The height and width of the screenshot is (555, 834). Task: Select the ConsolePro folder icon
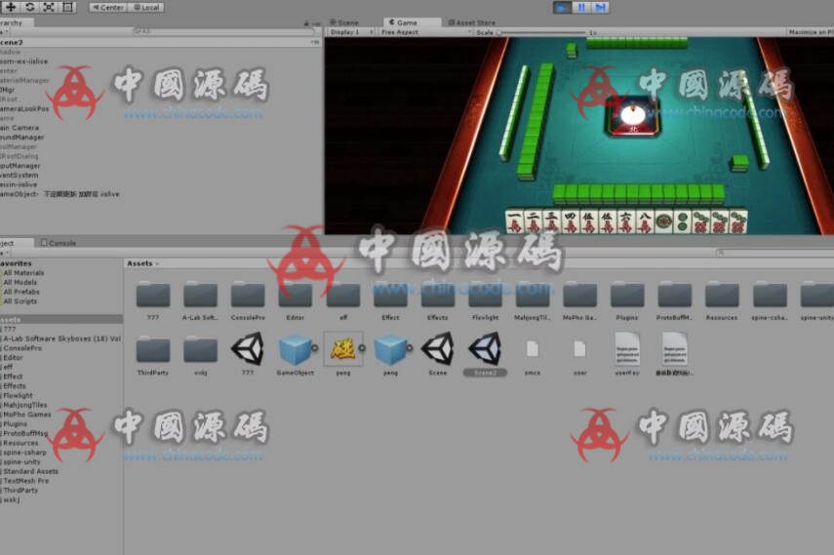click(248, 296)
